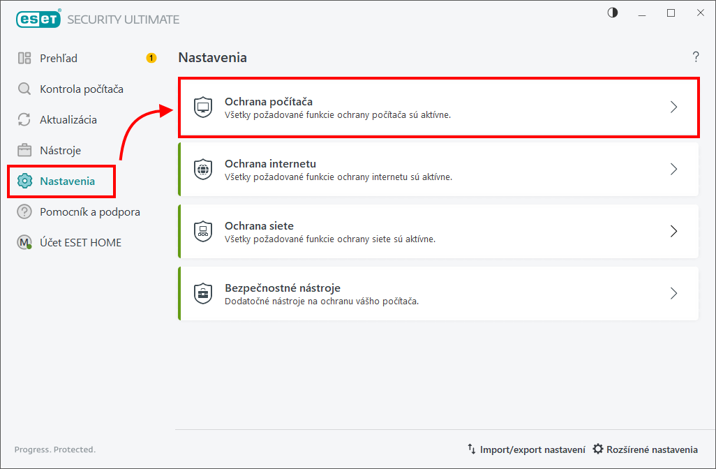716x469 pixels.
Task: Open the Ochrana internetu title
Action: point(270,163)
